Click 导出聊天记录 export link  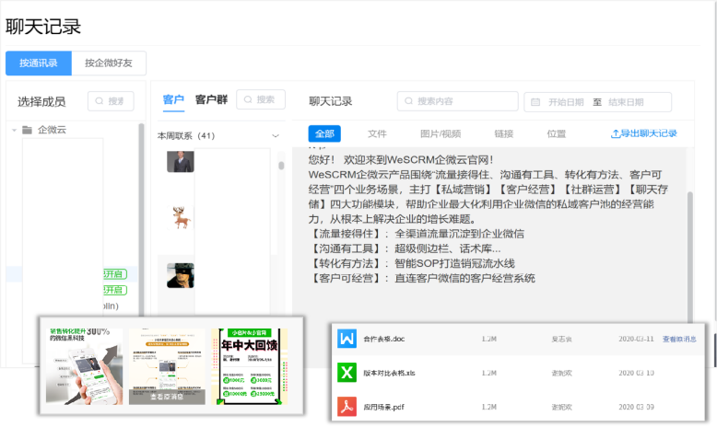point(644,133)
